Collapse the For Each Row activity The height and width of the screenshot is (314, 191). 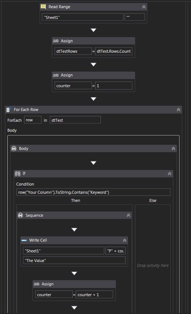point(179,110)
